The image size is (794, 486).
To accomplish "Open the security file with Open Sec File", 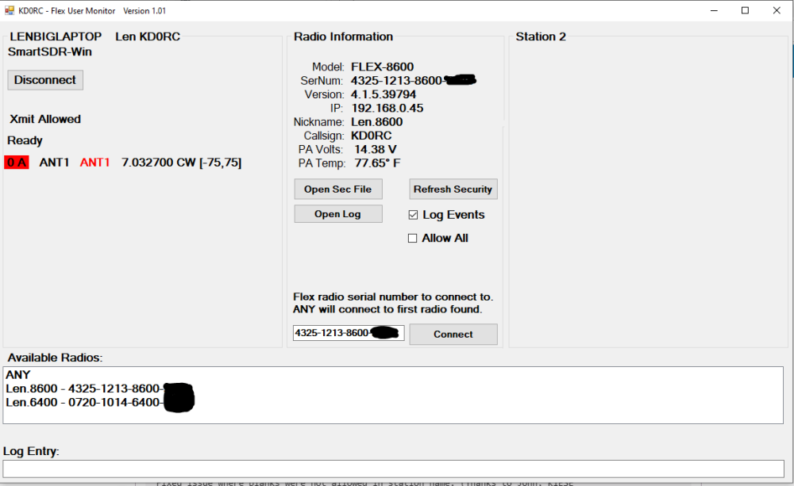I will (338, 189).
